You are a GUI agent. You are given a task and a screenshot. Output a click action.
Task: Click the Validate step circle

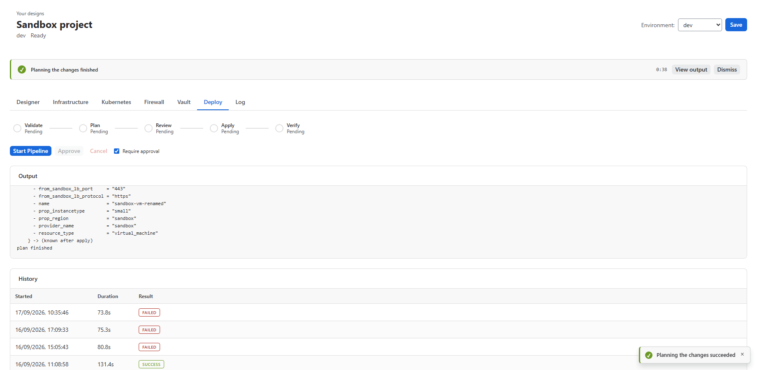coord(17,128)
